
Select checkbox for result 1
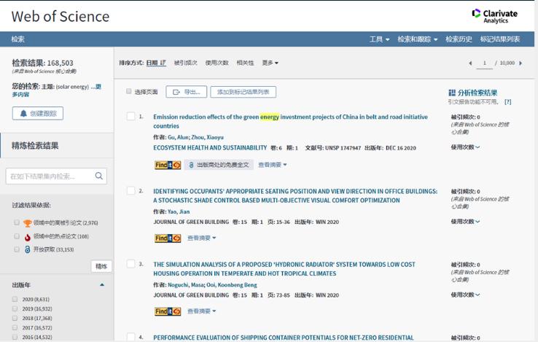130,116
